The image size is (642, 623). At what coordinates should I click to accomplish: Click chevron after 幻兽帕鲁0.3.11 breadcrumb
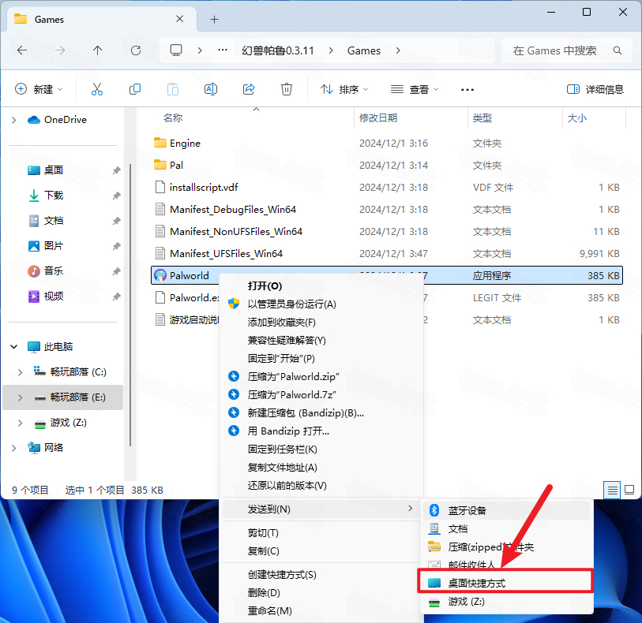pos(331,50)
